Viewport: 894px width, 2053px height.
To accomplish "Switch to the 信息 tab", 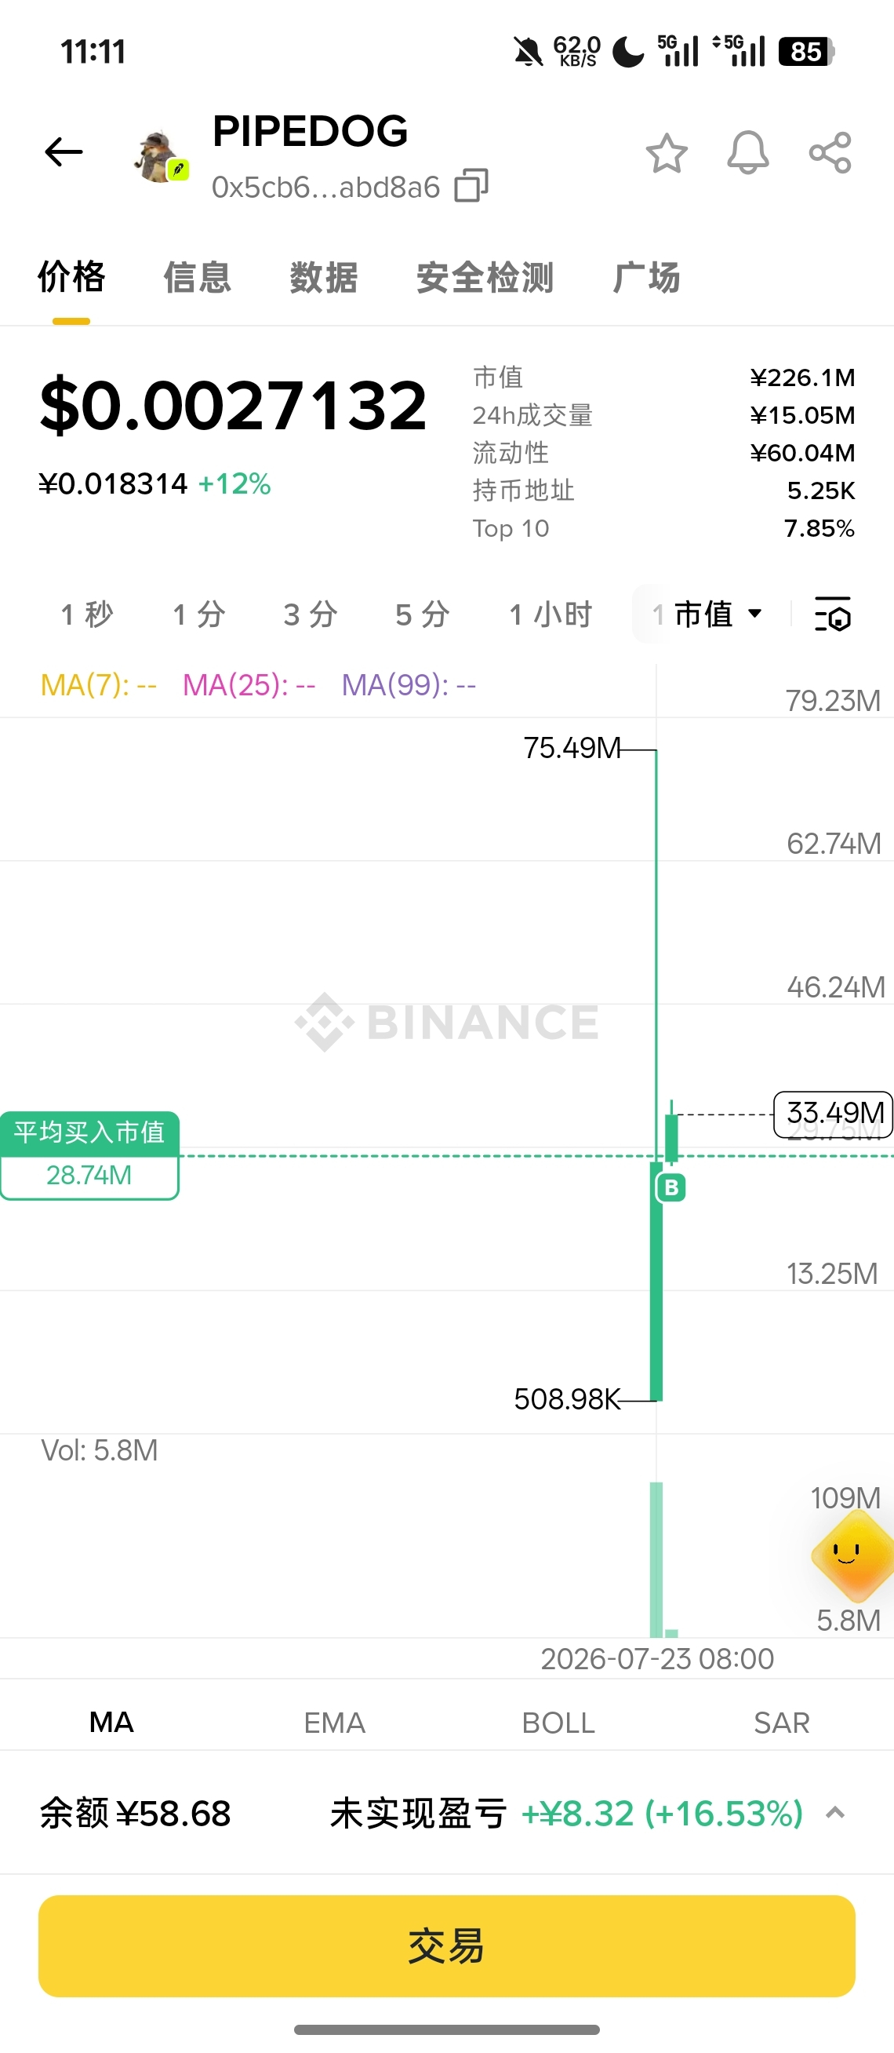I will tap(198, 277).
